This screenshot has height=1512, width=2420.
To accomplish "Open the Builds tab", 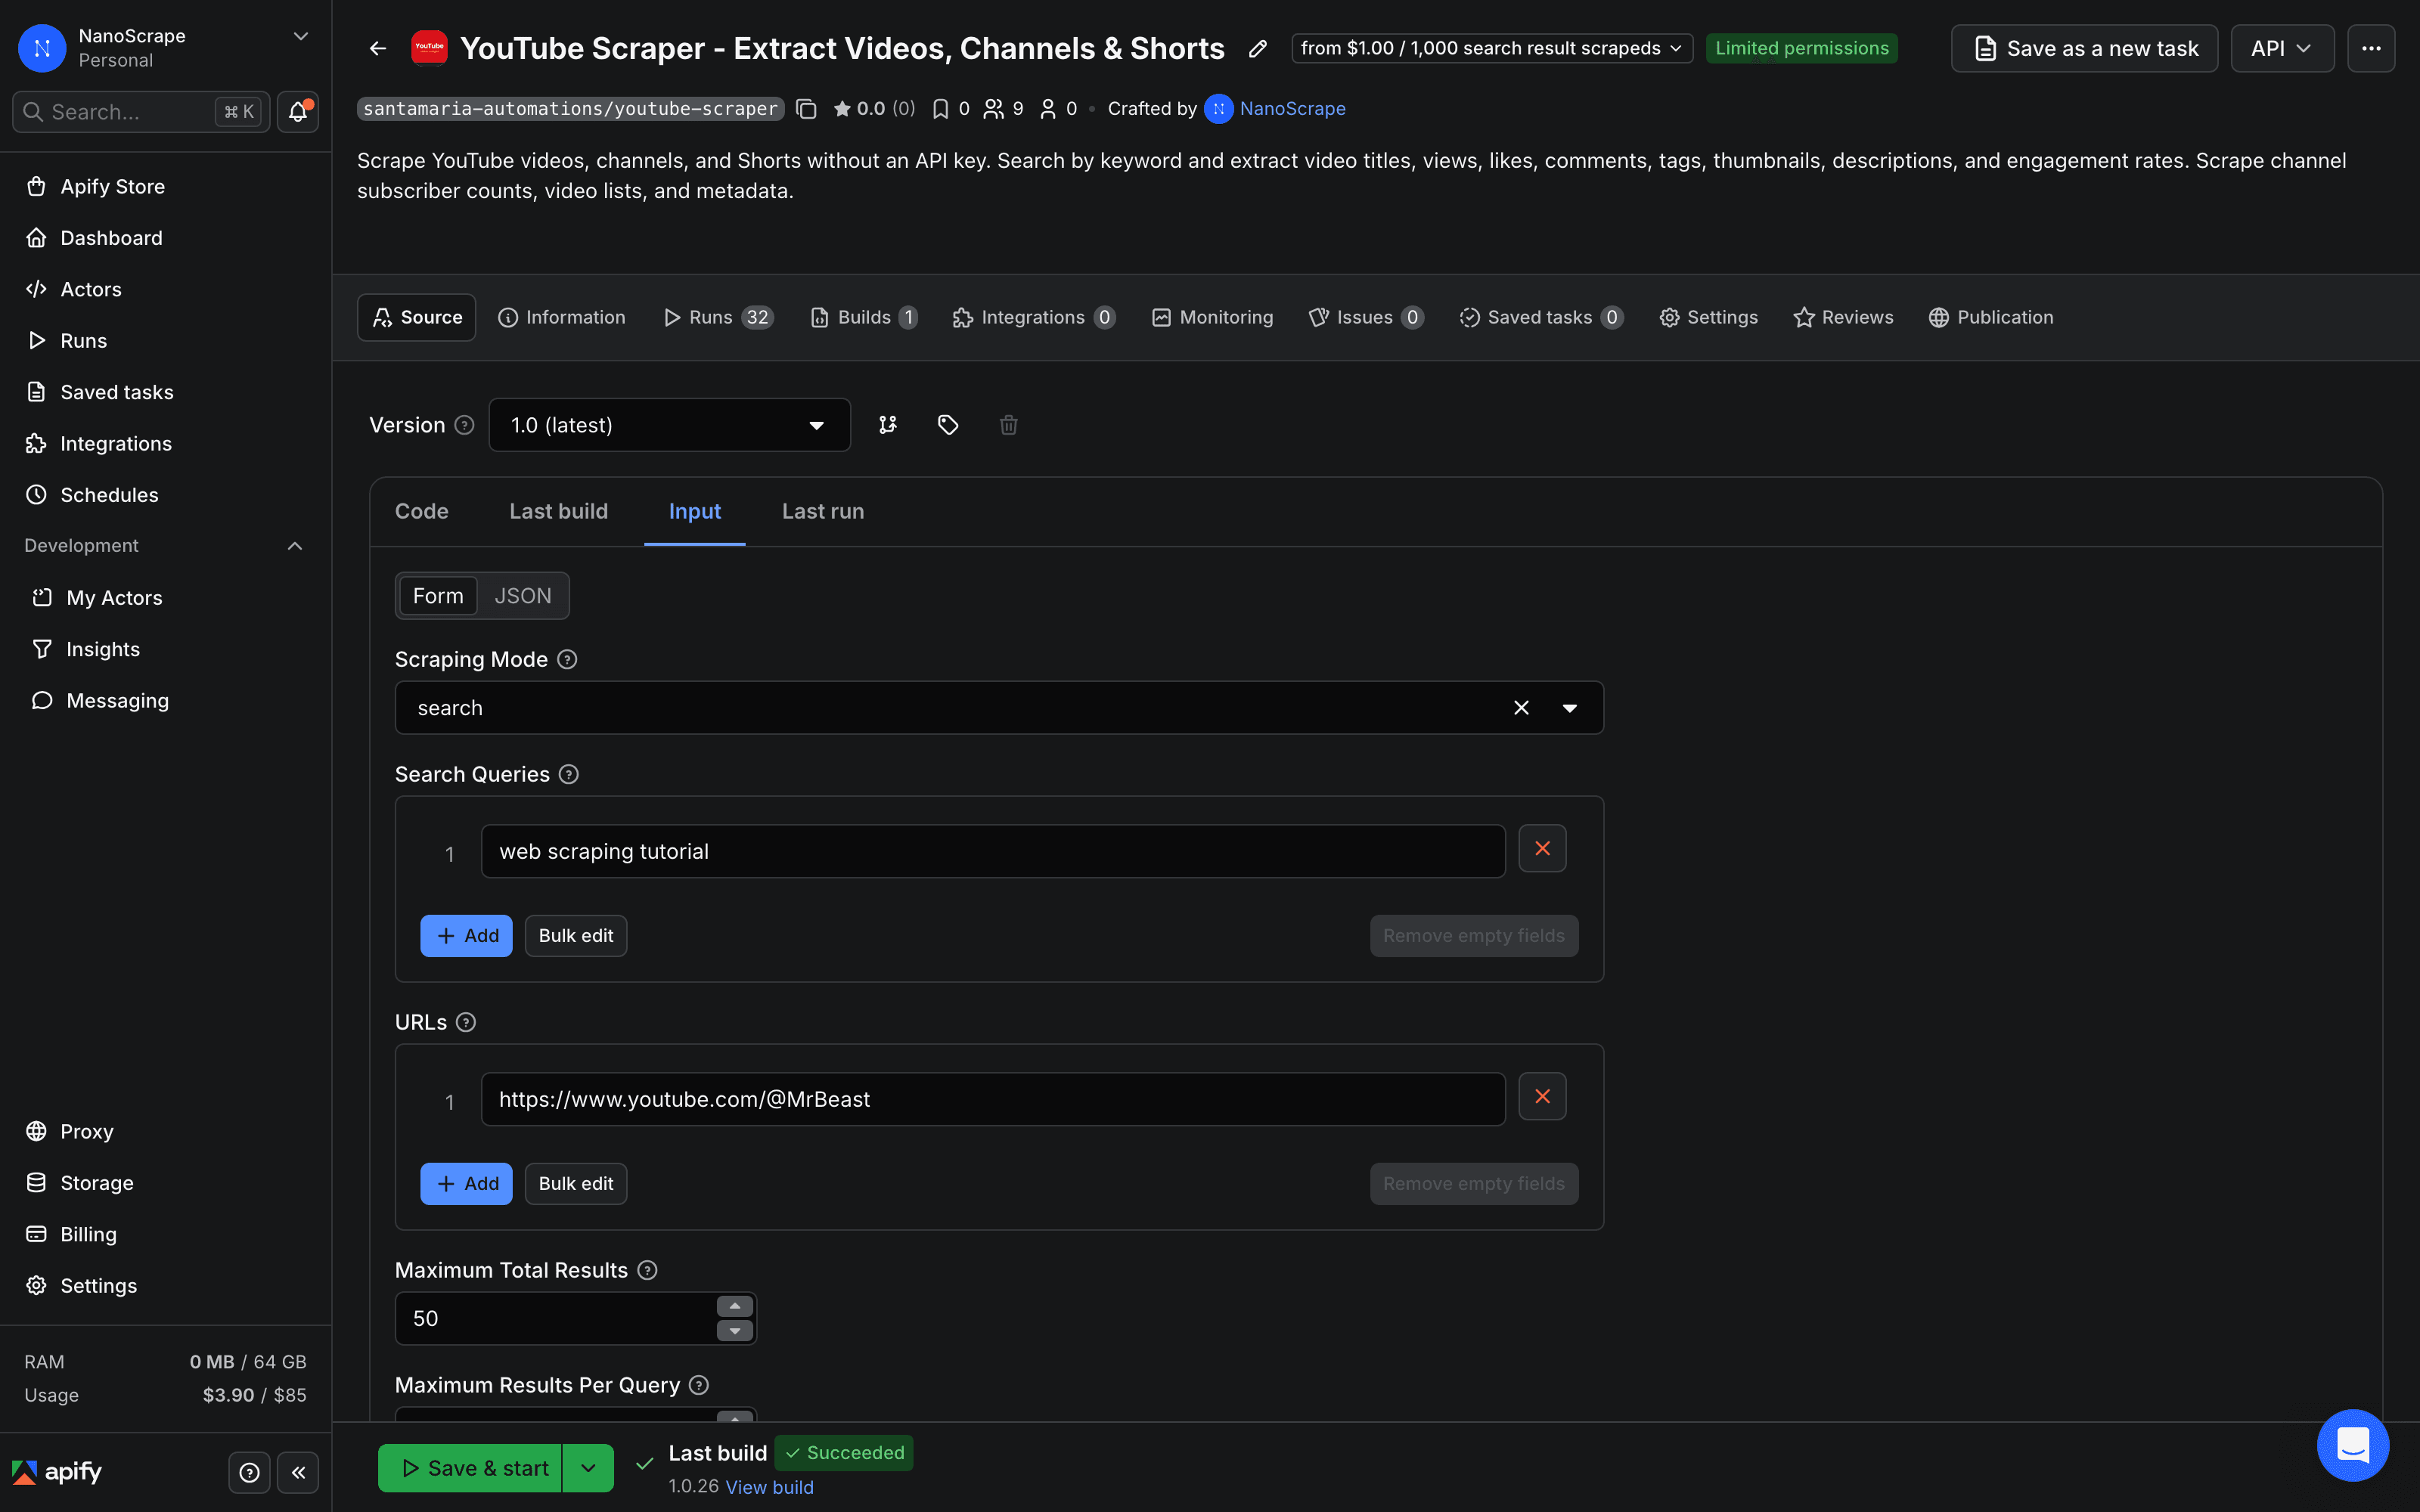I will (864, 317).
